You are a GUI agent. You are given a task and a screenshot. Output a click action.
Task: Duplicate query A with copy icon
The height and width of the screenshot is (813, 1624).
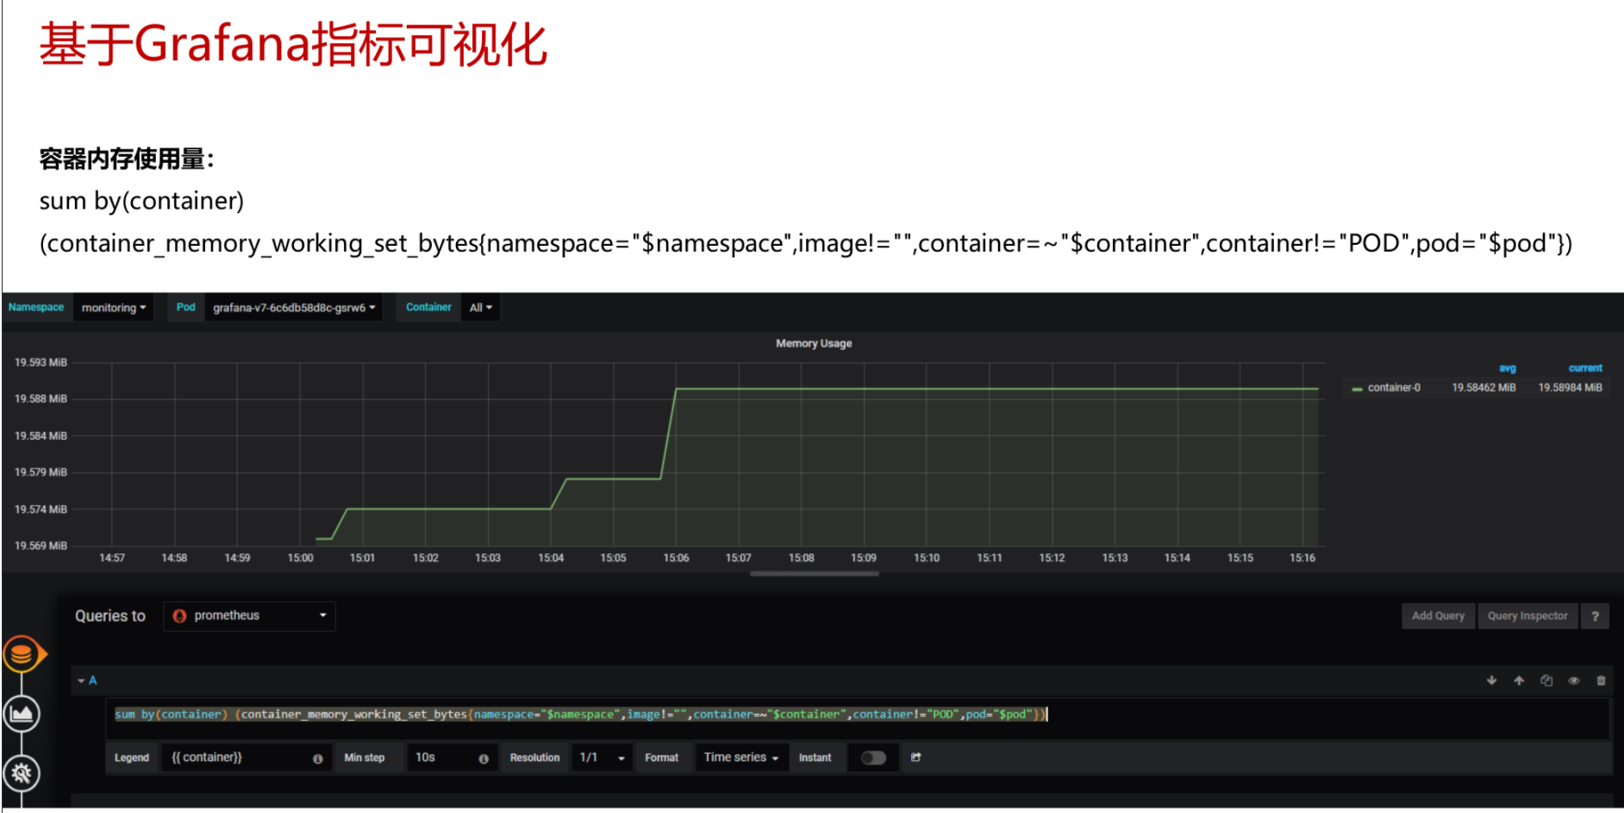(x=1546, y=680)
